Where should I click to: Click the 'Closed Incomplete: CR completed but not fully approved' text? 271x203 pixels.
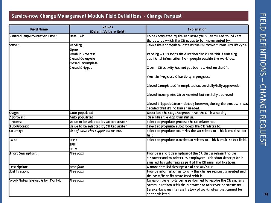[x=190, y=95]
